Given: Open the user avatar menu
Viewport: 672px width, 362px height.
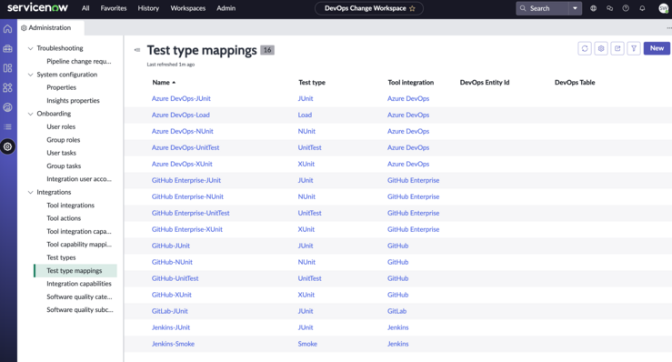Looking at the screenshot, I should [664, 8].
